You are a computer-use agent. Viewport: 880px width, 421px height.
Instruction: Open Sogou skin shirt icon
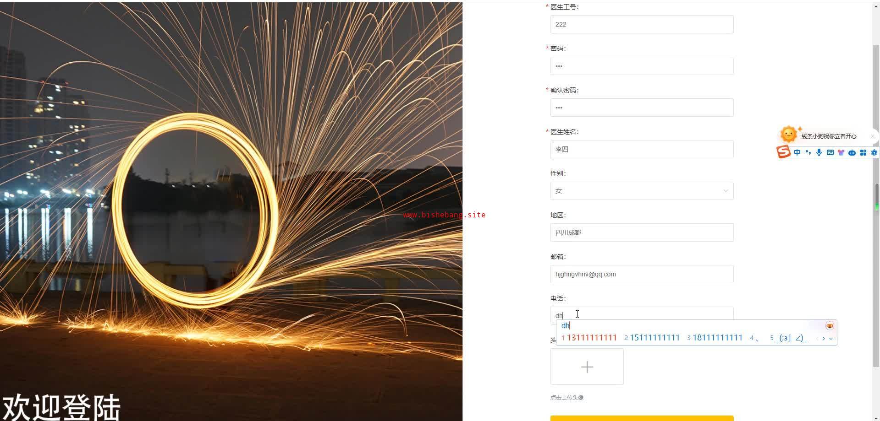pos(841,153)
